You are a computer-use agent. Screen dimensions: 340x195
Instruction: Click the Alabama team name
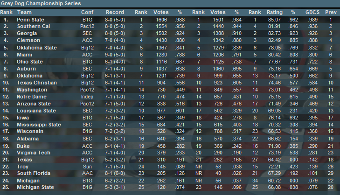tap(28, 139)
